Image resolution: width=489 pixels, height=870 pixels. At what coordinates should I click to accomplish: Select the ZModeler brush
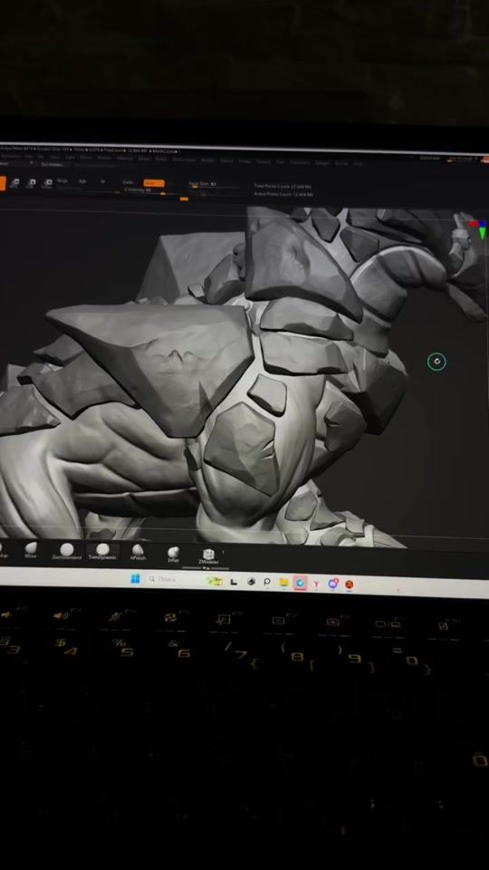tap(208, 556)
